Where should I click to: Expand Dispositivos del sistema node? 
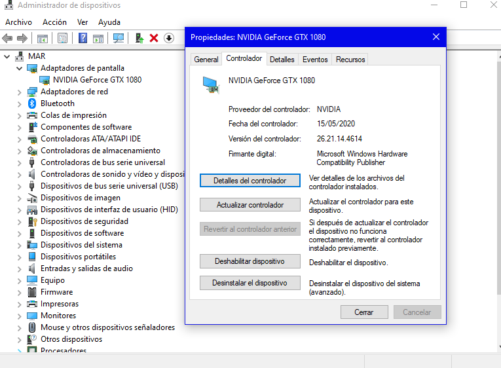[x=20, y=246]
